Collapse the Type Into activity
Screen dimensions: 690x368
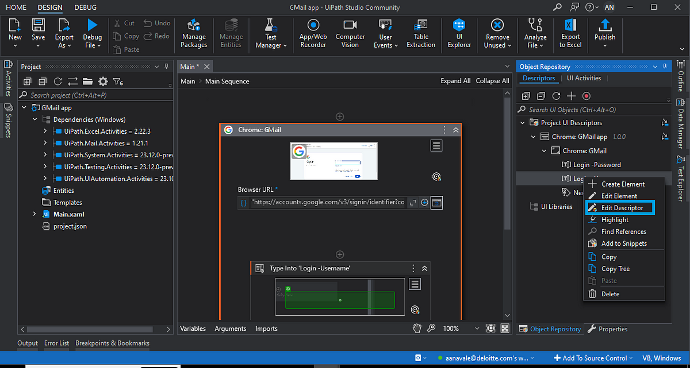tap(425, 268)
